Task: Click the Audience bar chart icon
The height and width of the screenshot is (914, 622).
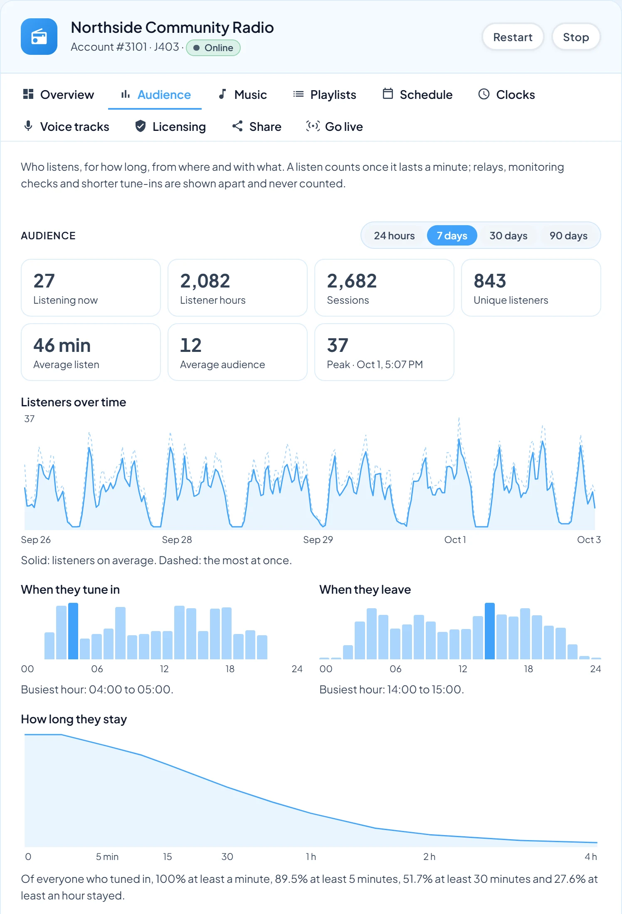Action: 126,94
